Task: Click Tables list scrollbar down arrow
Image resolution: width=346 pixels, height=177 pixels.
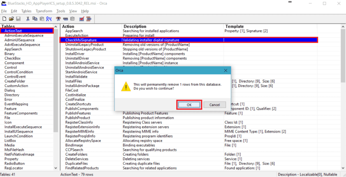Action: coord(56,168)
